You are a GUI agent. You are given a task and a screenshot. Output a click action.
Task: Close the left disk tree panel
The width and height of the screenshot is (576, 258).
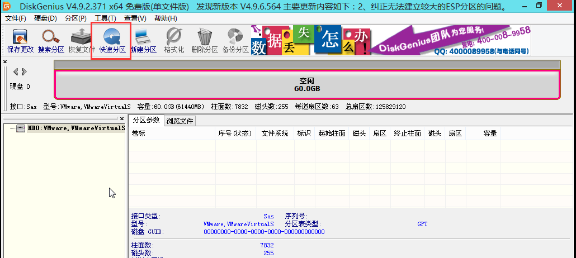(122, 118)
